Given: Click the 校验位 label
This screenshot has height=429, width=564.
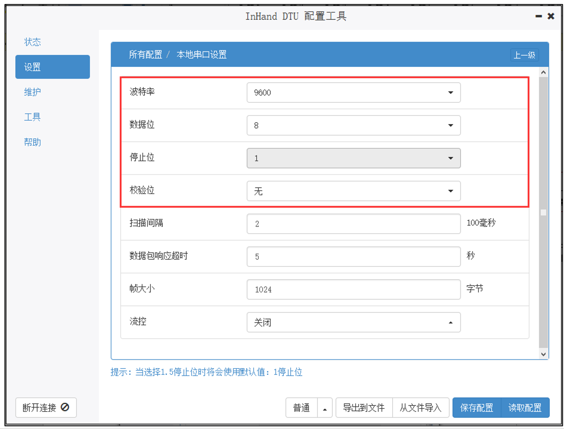Looking at the screenshot, I should coord(142,190).
